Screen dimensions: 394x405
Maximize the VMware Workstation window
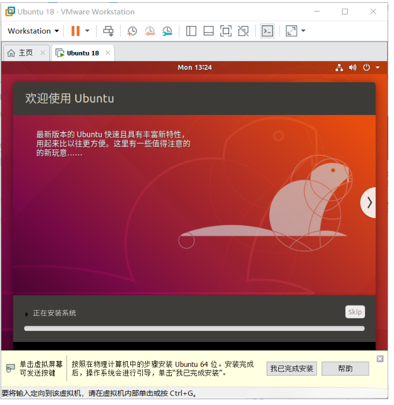345,12
